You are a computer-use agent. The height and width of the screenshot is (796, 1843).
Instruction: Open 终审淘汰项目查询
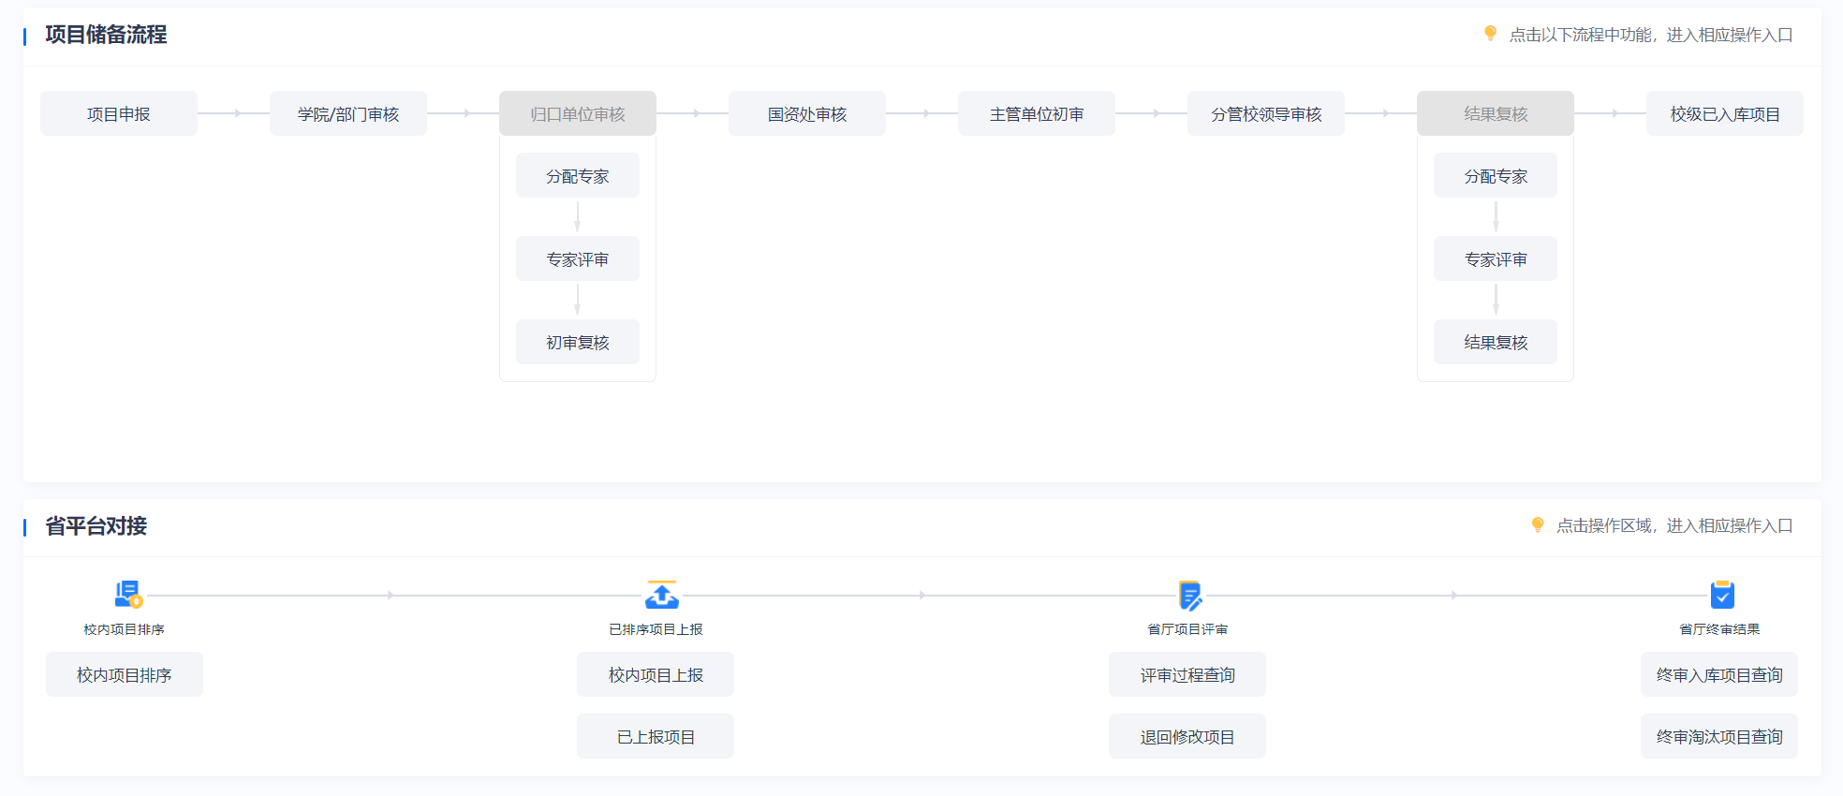pyautogui.click(x=1718, y=737)
